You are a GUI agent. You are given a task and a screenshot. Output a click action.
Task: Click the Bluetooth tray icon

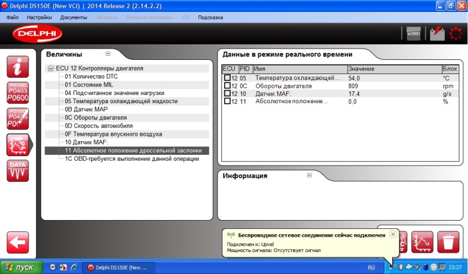pos(402,267)
